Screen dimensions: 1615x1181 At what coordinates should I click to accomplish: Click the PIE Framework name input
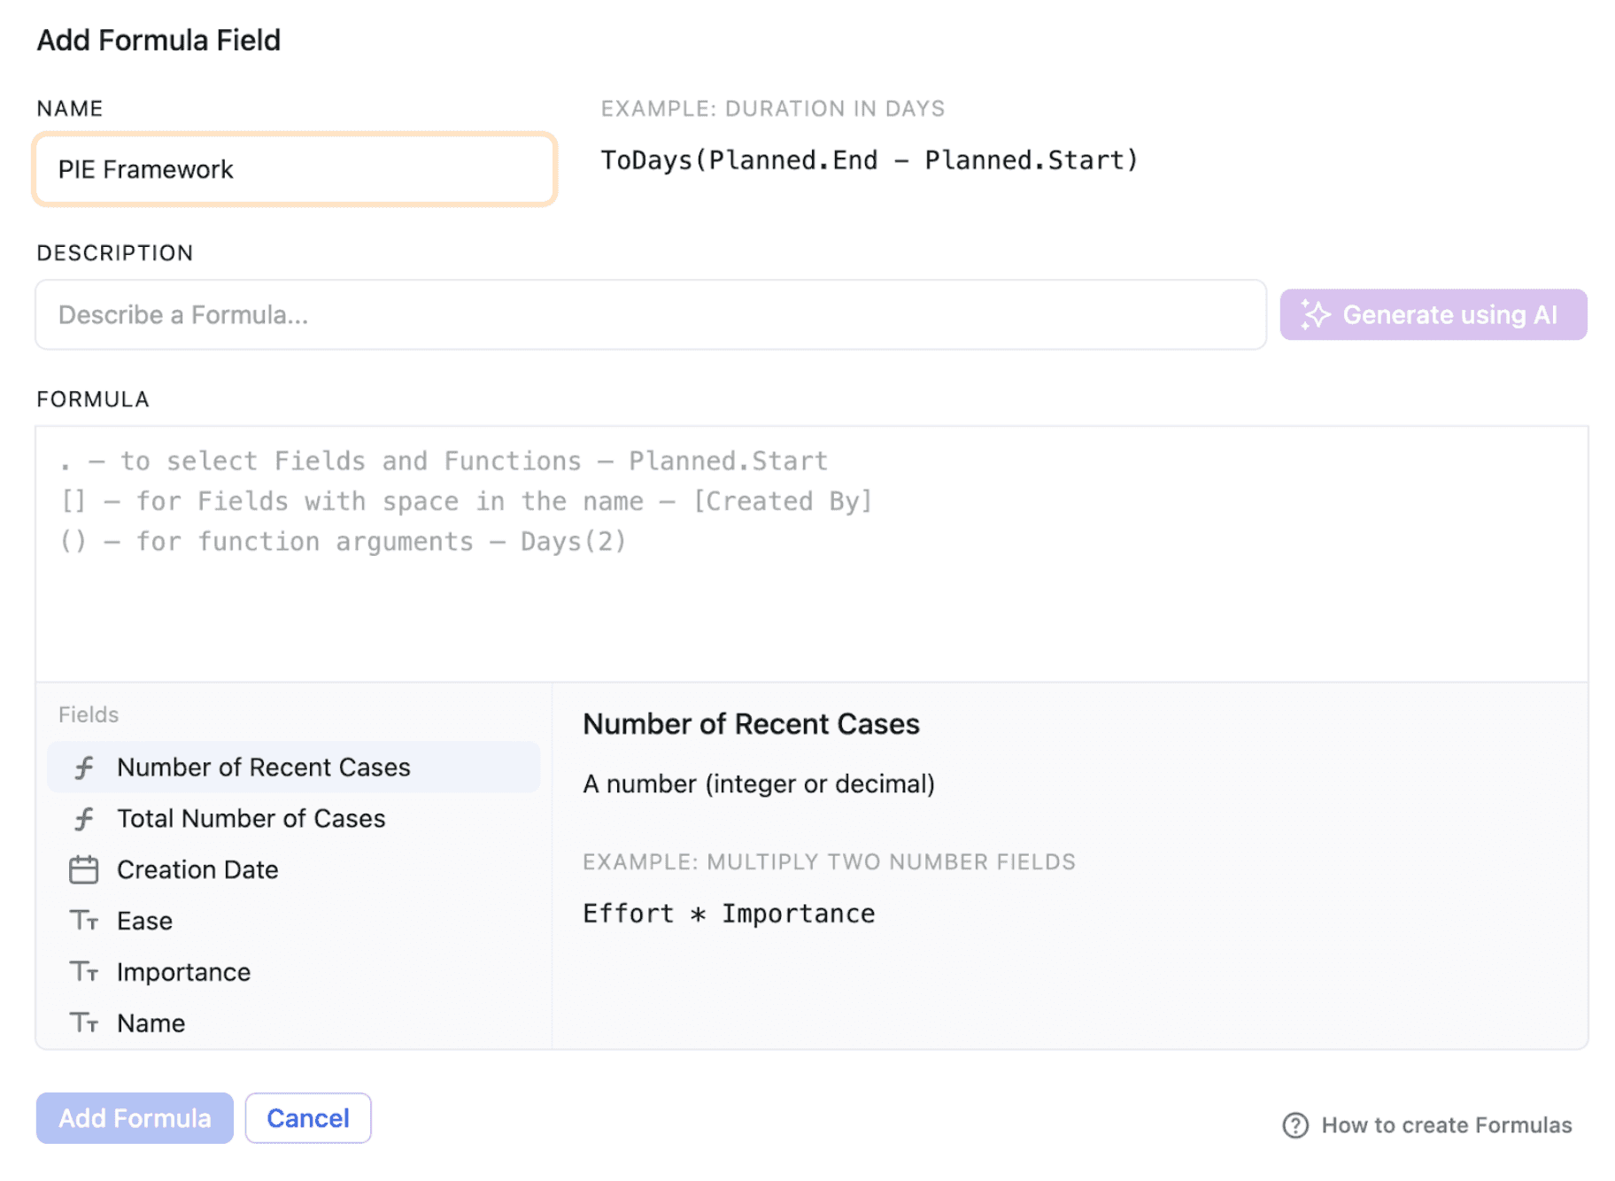click(294, 169)
